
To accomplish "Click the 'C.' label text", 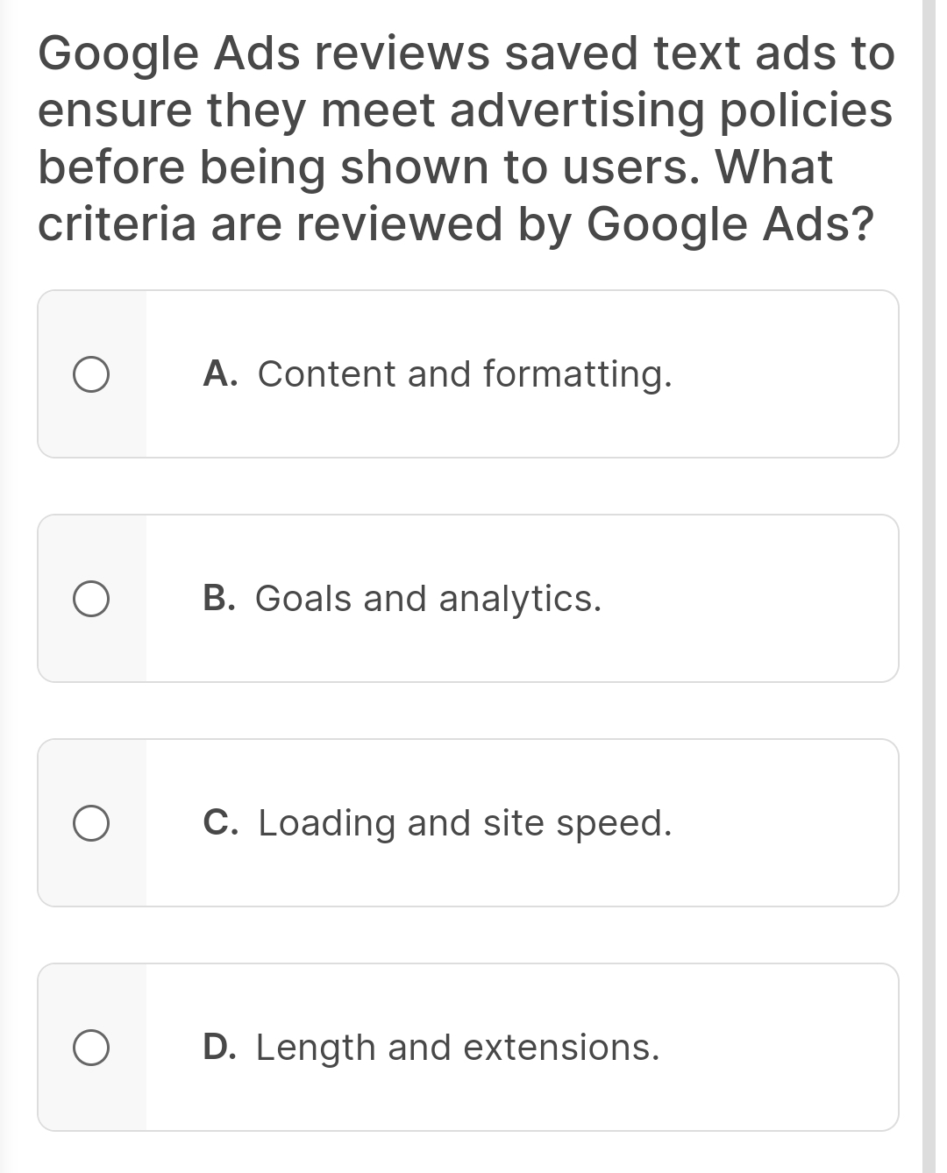I will click(x=221, y=822).
